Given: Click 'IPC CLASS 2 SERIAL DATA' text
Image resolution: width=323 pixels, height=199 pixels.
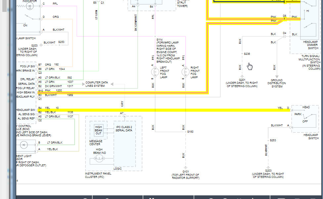Looking at the screenshot, I should (124, 129).
